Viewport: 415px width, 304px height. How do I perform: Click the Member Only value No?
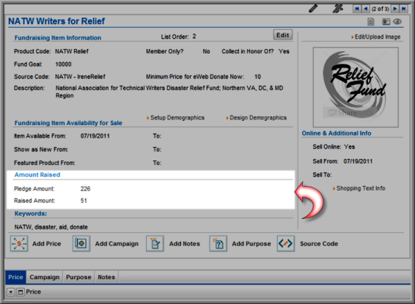pyautogui.click(x=206, y=51)
